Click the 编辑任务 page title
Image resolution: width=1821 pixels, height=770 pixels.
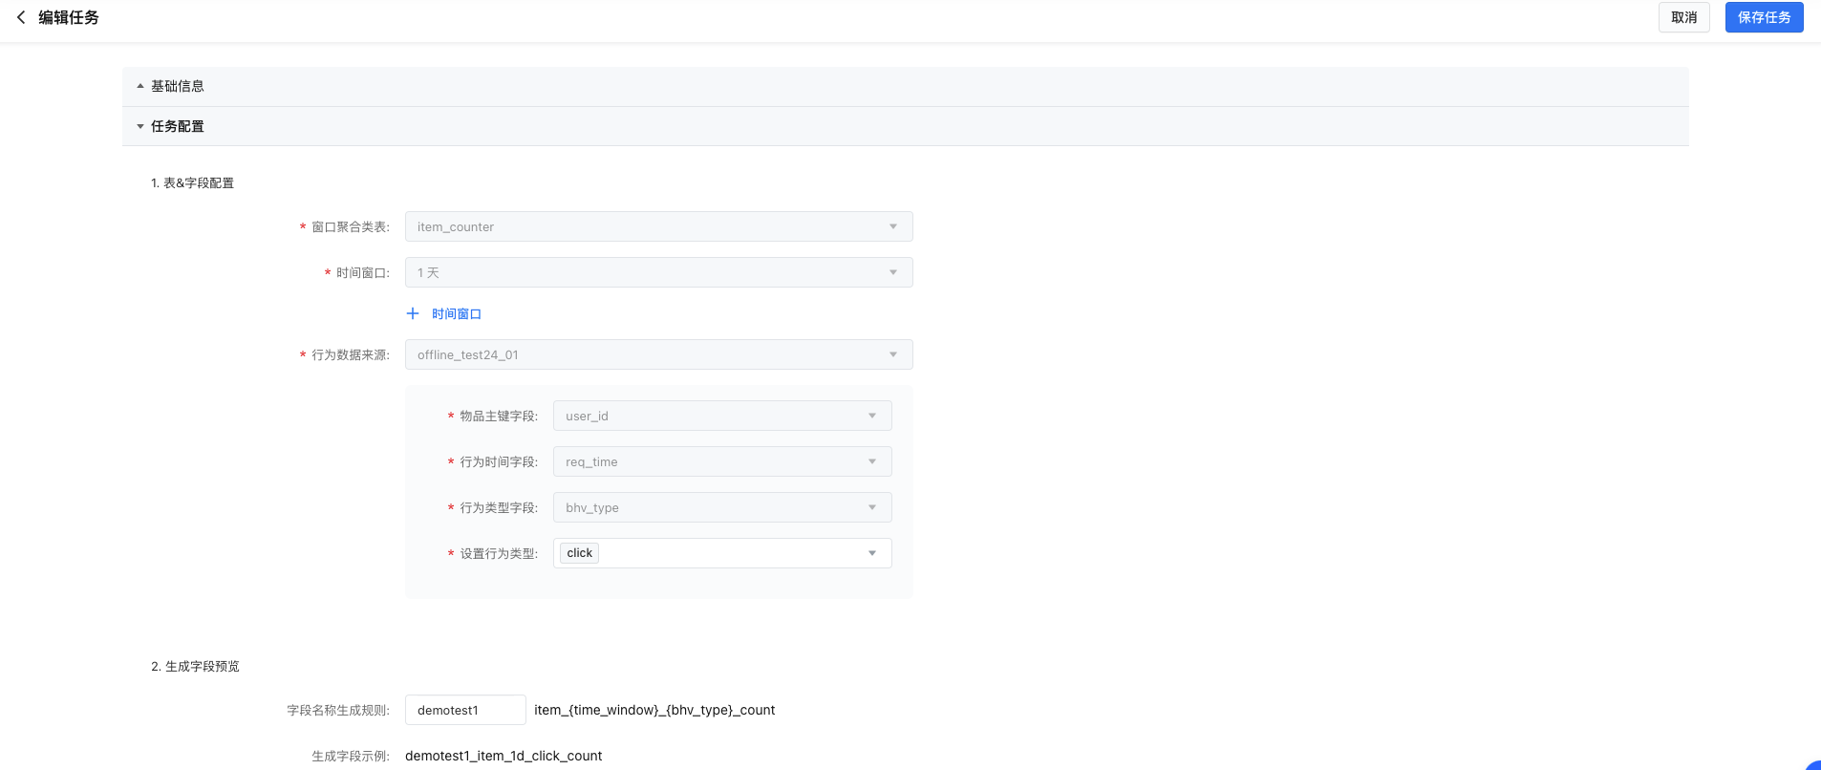point(69,17)
